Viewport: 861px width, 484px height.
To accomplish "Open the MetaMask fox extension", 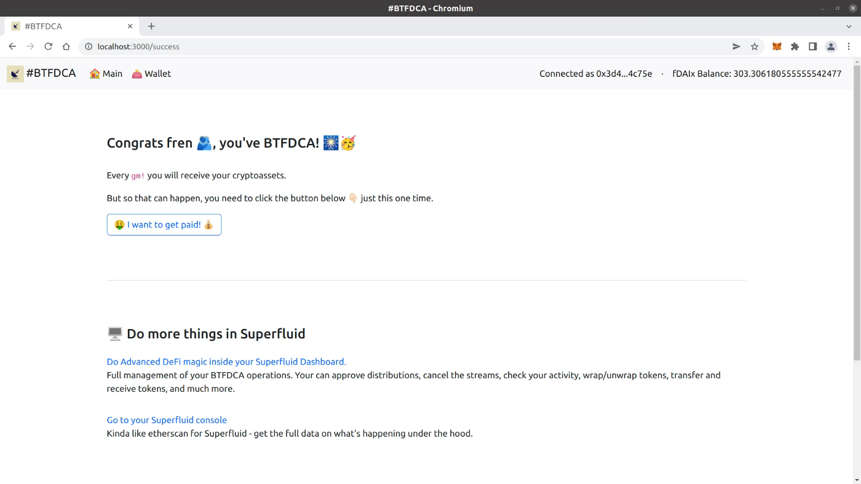I will 777,47.
